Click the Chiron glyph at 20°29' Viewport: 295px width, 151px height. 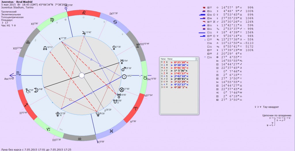click(x=105, y=111)
